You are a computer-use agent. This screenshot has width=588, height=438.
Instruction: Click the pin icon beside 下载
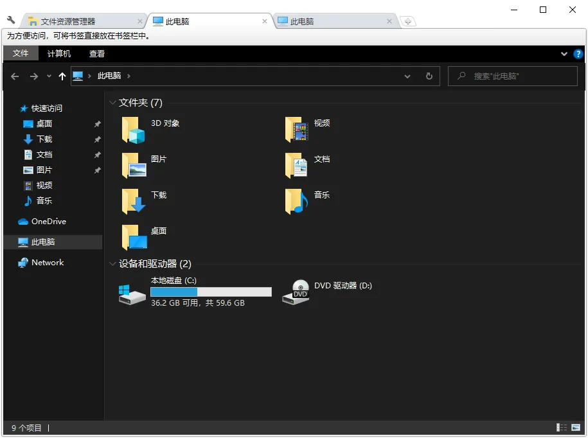tap(97, 139)
